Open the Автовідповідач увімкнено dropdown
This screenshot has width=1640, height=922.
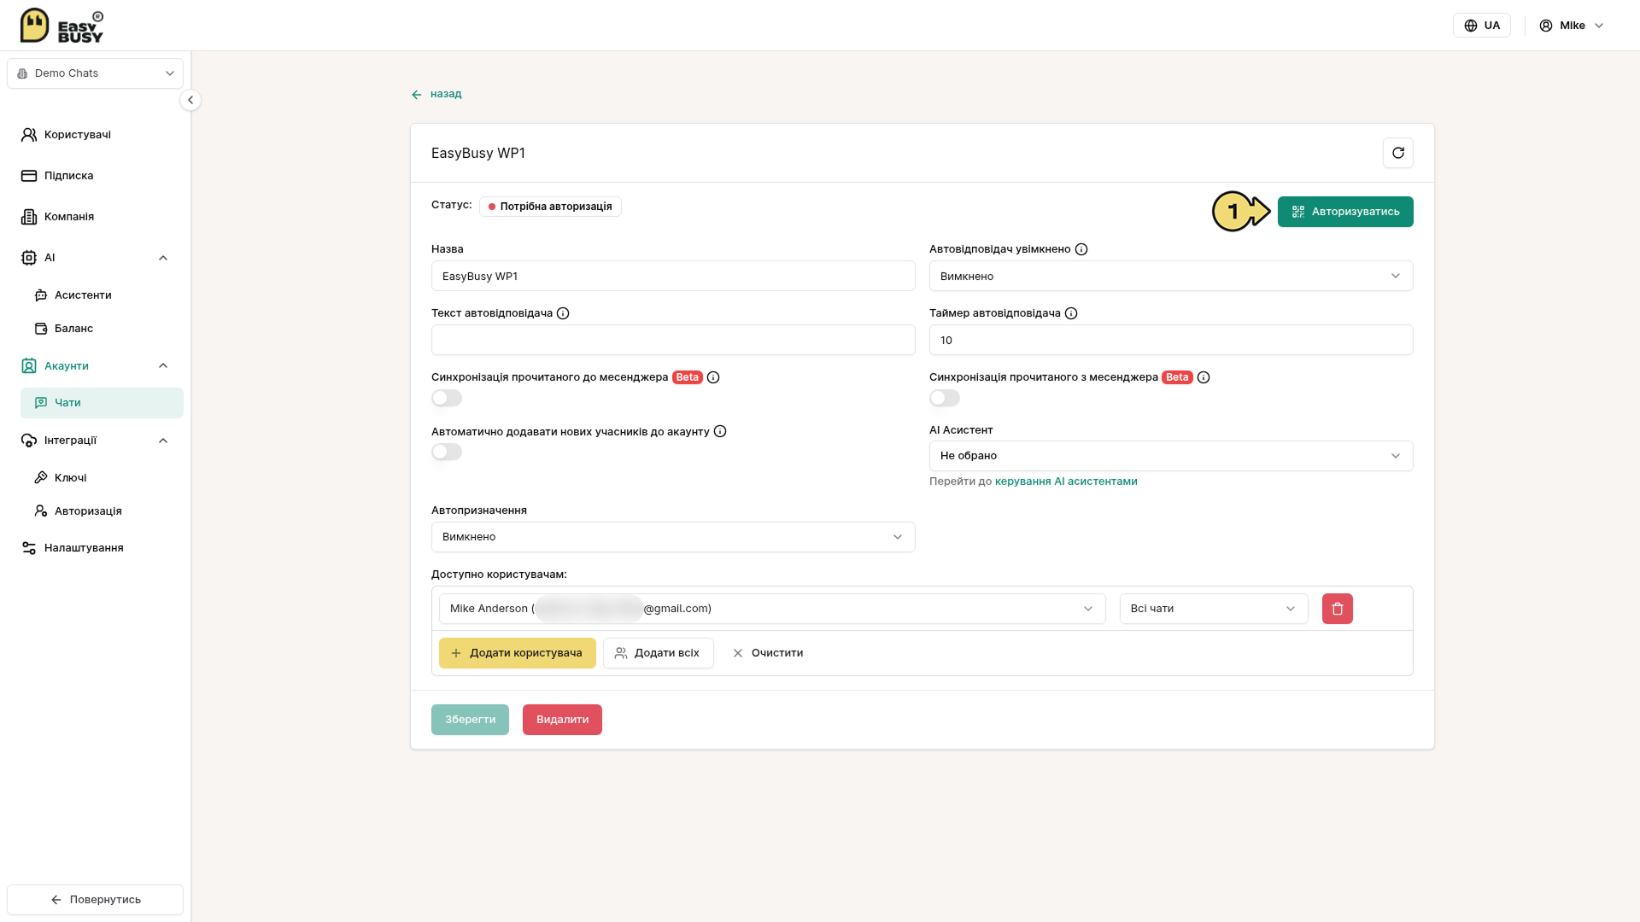(1171, 276)
